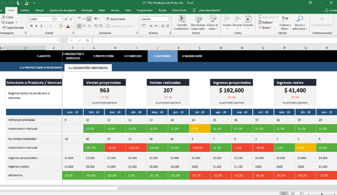
Task: Apply the red font color
Action: (x=68, y=26)
